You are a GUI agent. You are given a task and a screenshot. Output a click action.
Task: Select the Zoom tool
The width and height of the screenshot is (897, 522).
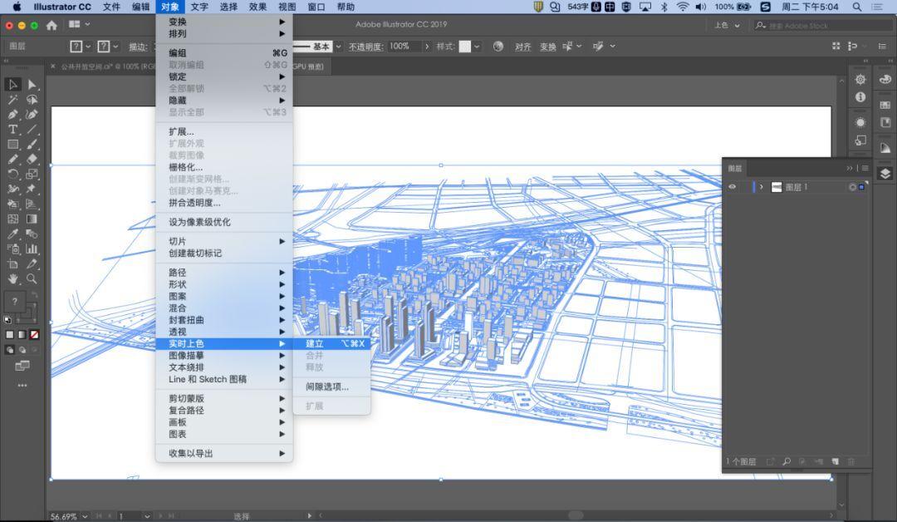click(32, 278)
